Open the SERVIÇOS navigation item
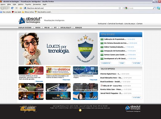This screenshot has width=161, height=119. [x=78, y=28]
